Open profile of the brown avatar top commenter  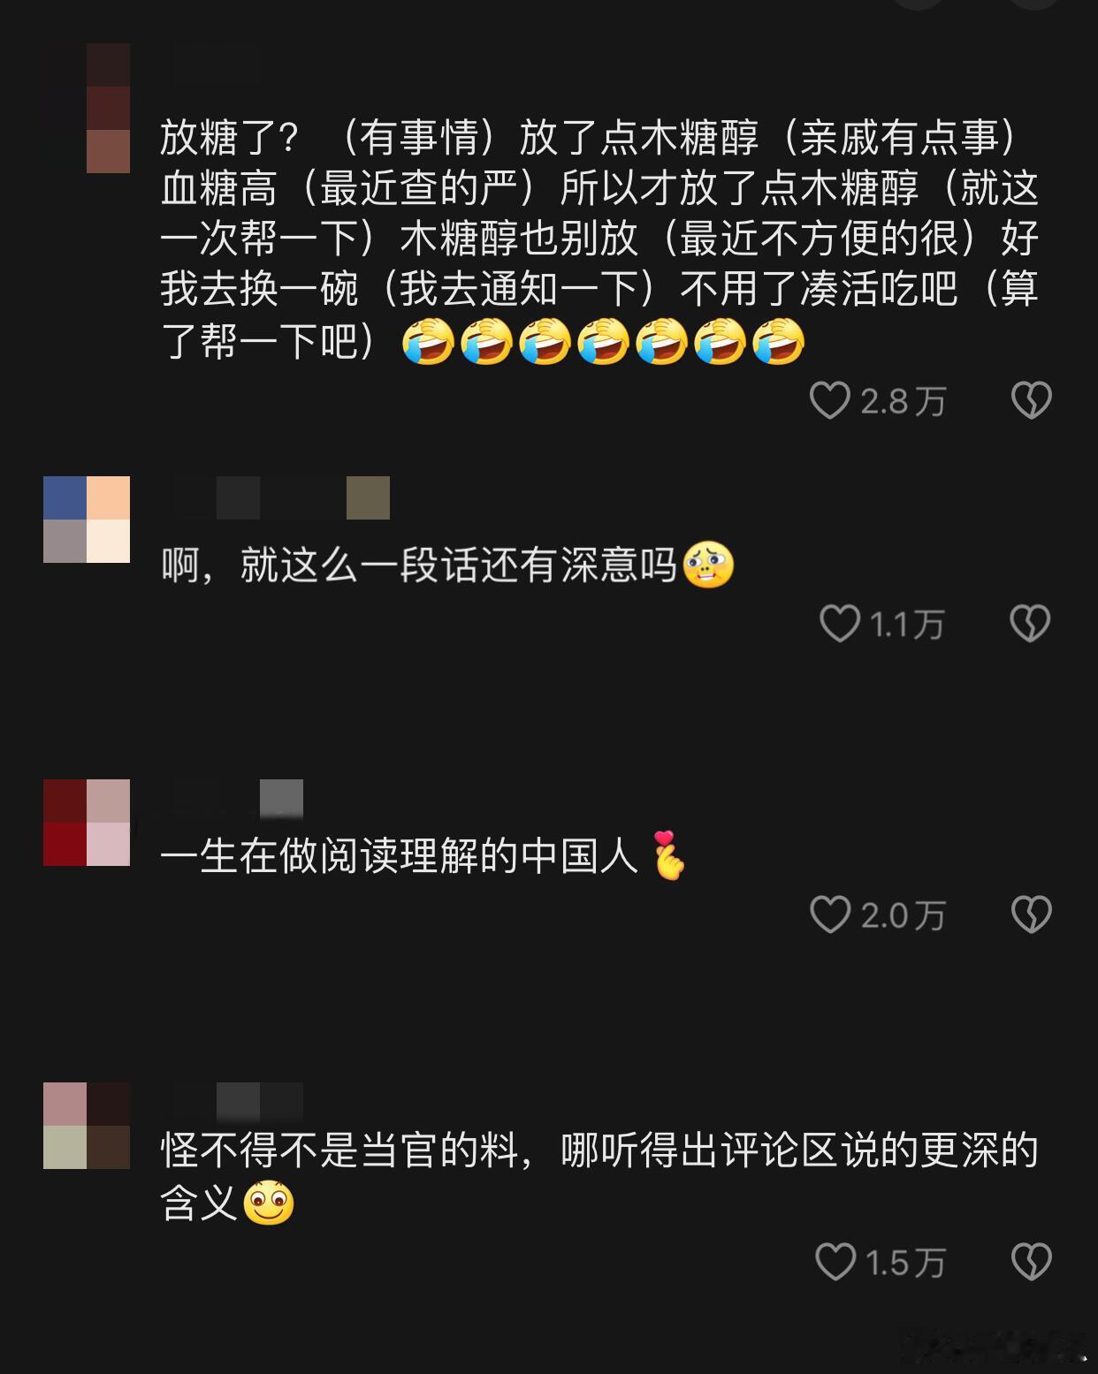(108, 108)
